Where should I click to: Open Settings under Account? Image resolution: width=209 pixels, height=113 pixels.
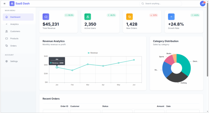[x=18, y=61]
